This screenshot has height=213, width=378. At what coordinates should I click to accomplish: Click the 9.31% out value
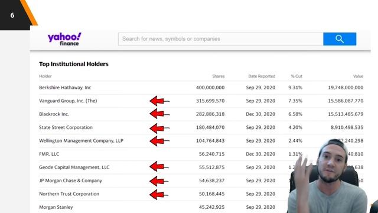click(295, 88)
